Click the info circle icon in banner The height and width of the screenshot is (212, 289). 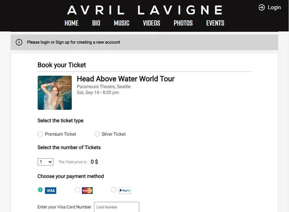19,42
